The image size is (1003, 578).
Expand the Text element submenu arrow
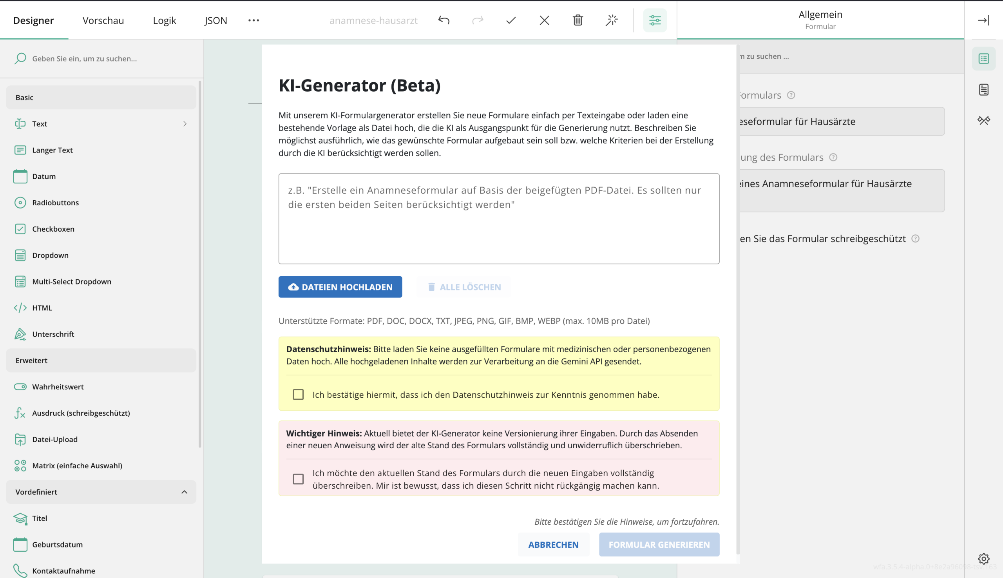point(185,124)
